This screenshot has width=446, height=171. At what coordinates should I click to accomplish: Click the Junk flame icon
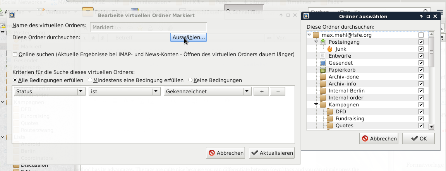point(330,49)
